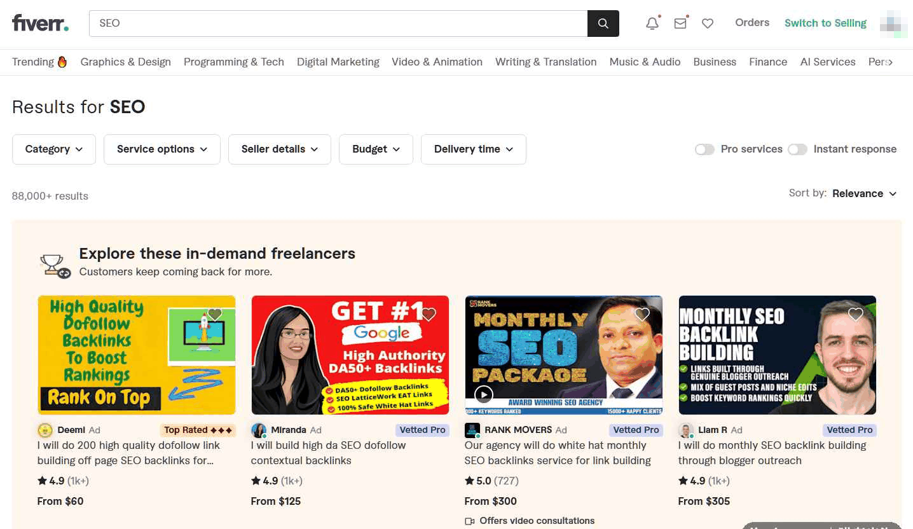Open notifications bell
The image size is (913, 529).
(x=652, y=24)
